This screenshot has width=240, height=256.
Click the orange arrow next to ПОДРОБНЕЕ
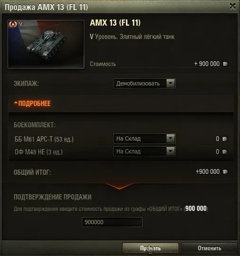click(x=16, y=103)
